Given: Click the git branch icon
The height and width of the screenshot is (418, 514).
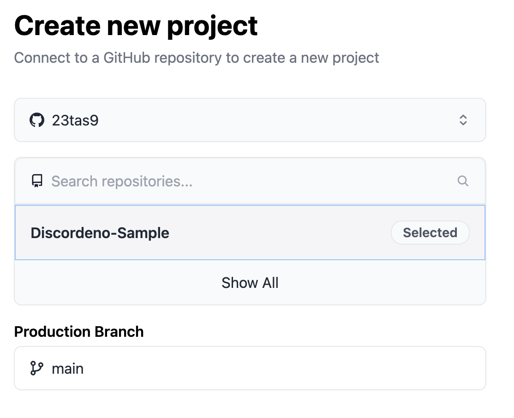Looking at the screenshot, I should [x=36, y=368].
